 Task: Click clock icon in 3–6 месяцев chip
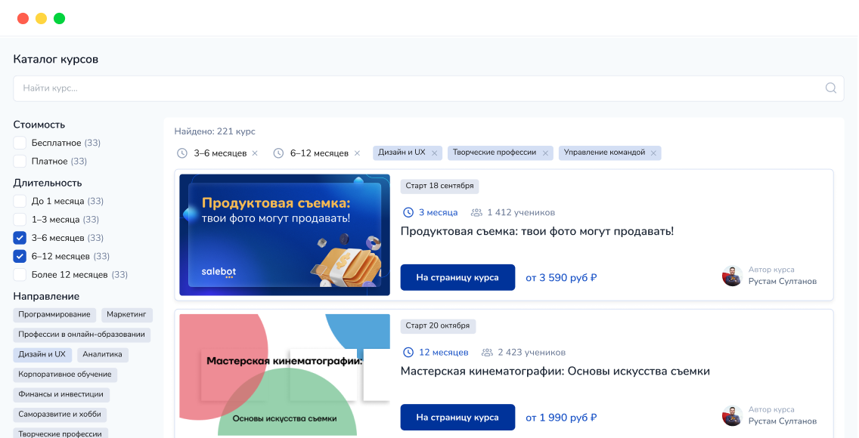click(x=182, y=153)
